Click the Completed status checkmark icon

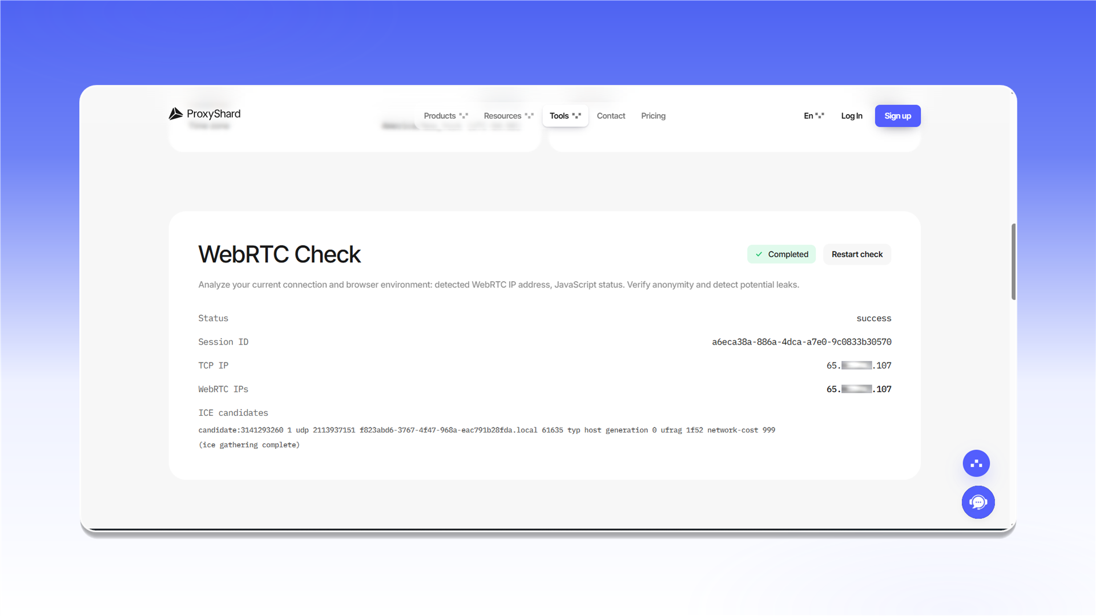click(x=759, y=254)
